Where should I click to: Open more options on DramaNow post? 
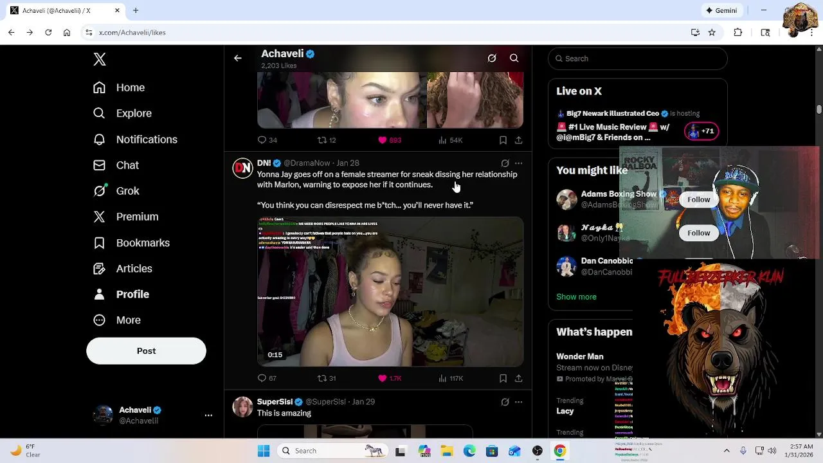pos(518,163)
